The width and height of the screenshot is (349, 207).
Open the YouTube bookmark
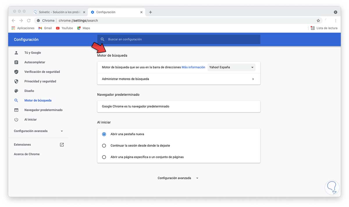coord(64,28)
